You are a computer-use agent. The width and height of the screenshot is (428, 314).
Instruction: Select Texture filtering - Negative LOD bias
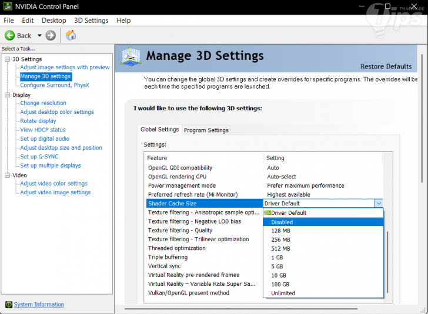[205, 221]
